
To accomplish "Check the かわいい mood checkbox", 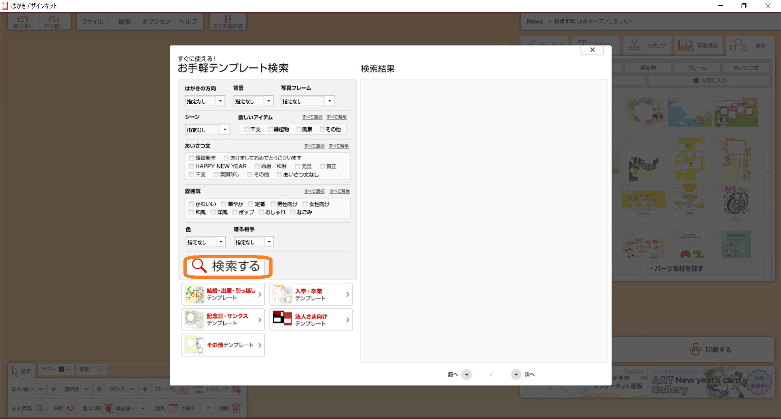I will (x=191, y=204).
